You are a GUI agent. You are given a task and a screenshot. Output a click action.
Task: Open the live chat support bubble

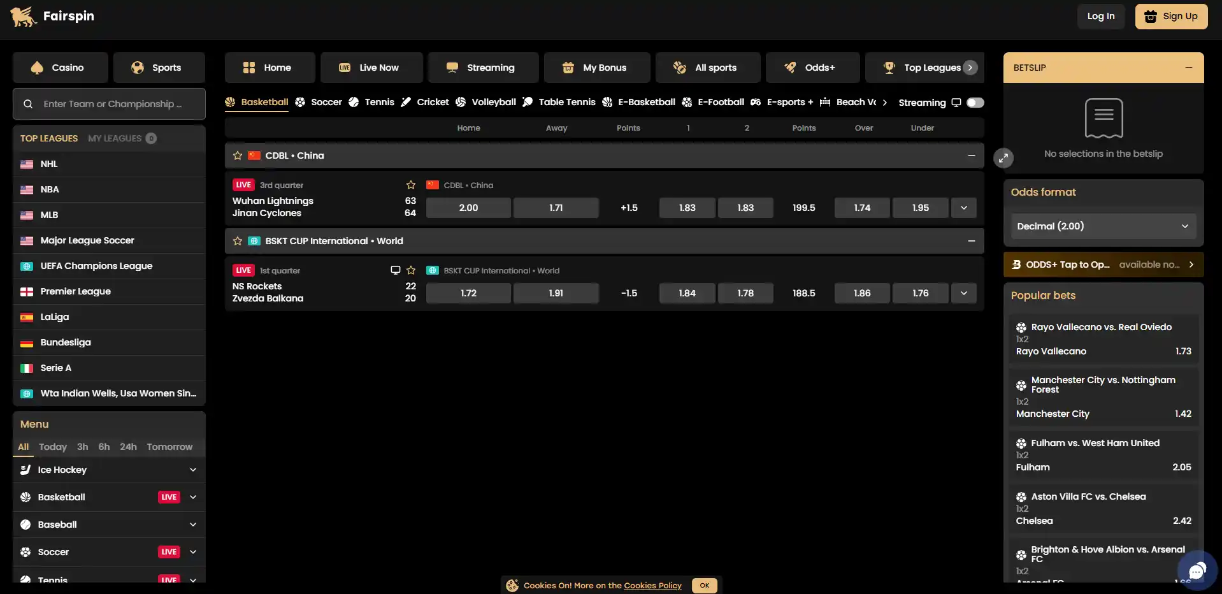tap(1197, 570)
